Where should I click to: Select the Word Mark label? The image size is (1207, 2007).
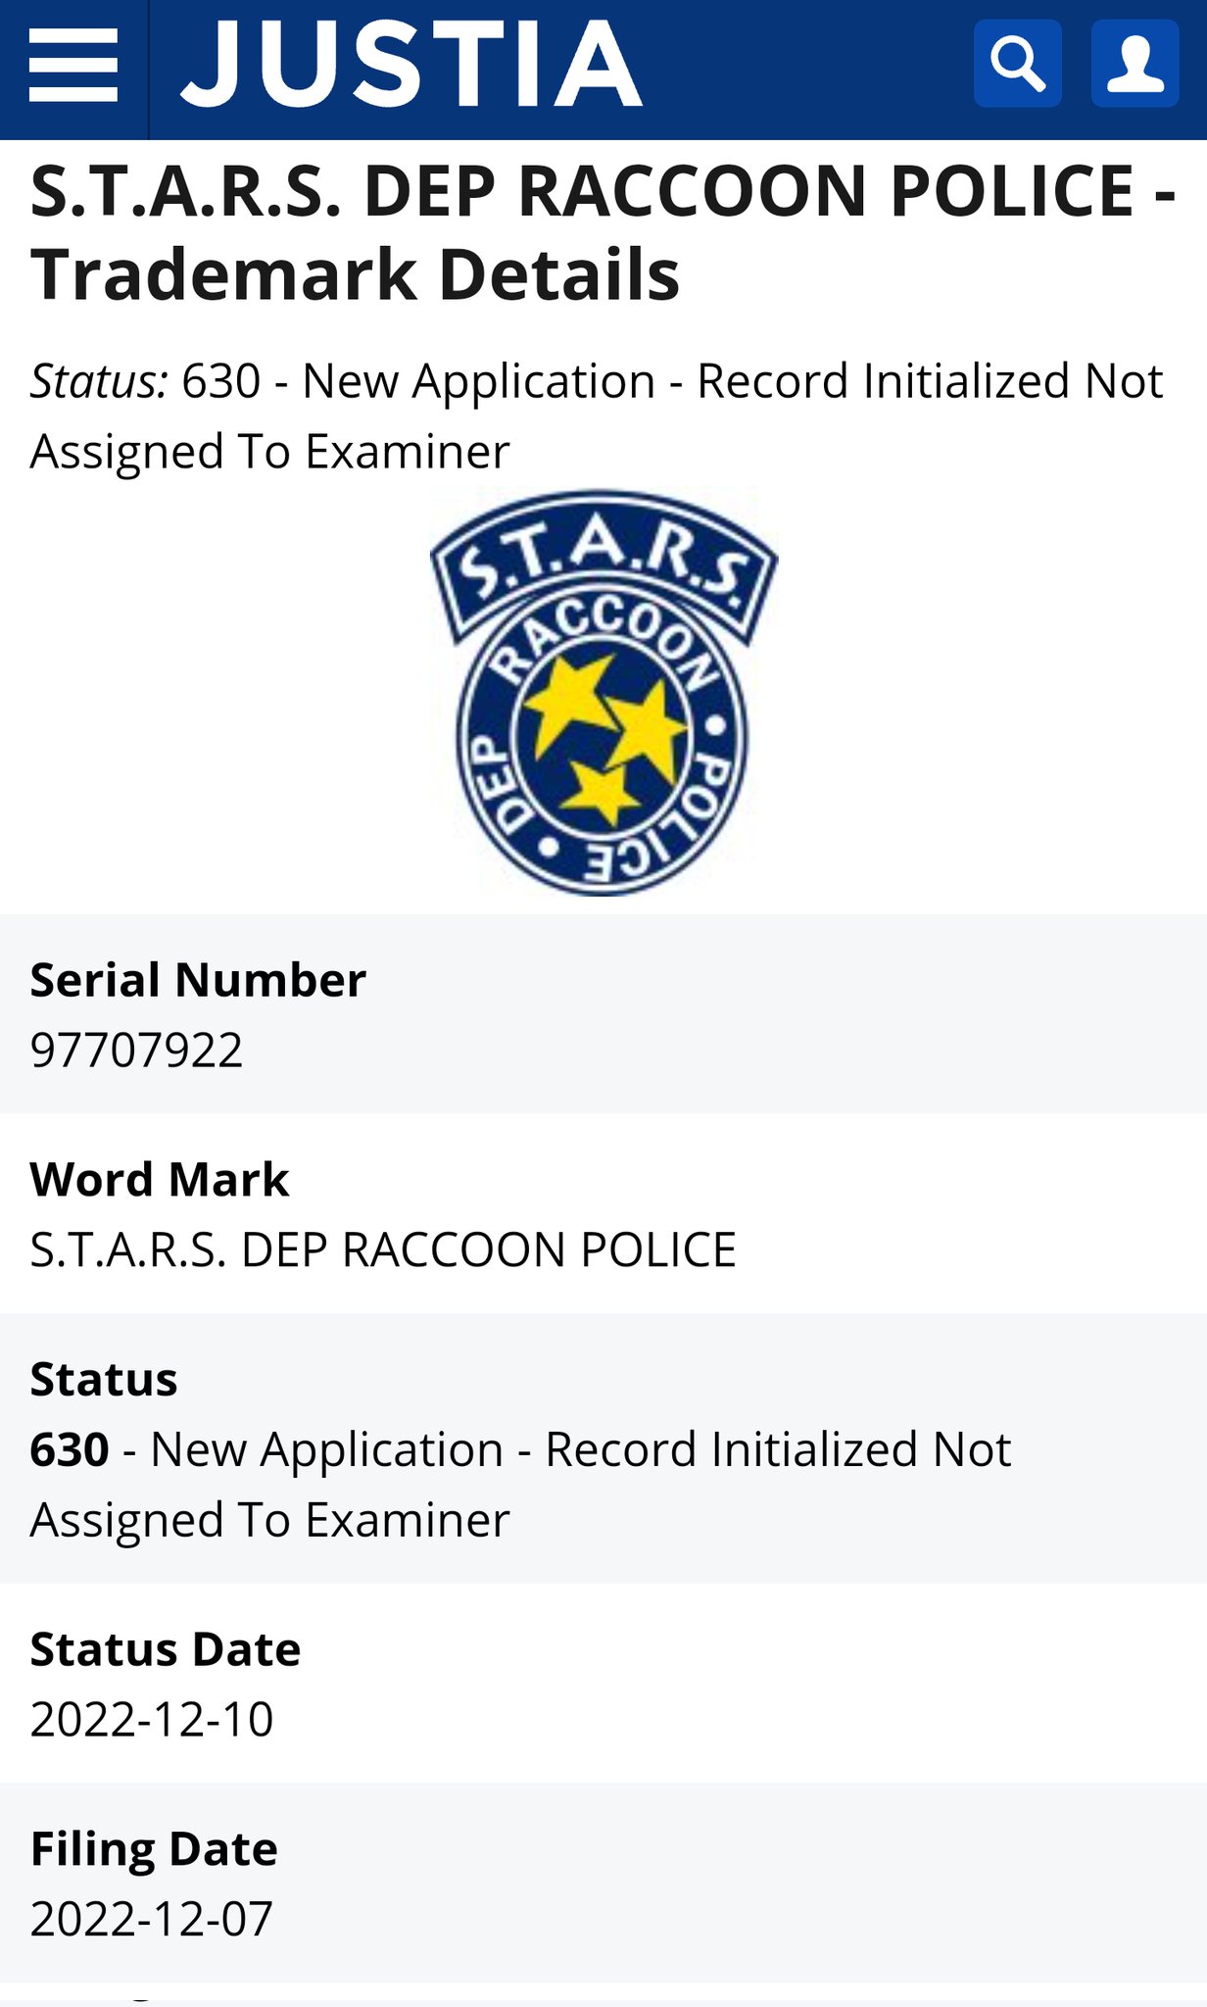pos(160,1179)
